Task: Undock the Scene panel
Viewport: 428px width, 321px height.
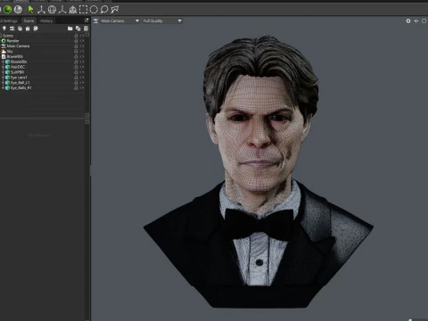Action: coord(86,21)
